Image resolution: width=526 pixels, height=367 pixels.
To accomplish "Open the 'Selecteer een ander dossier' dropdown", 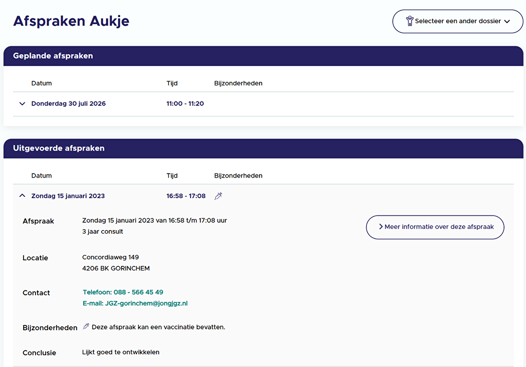I will coord(458,21).
